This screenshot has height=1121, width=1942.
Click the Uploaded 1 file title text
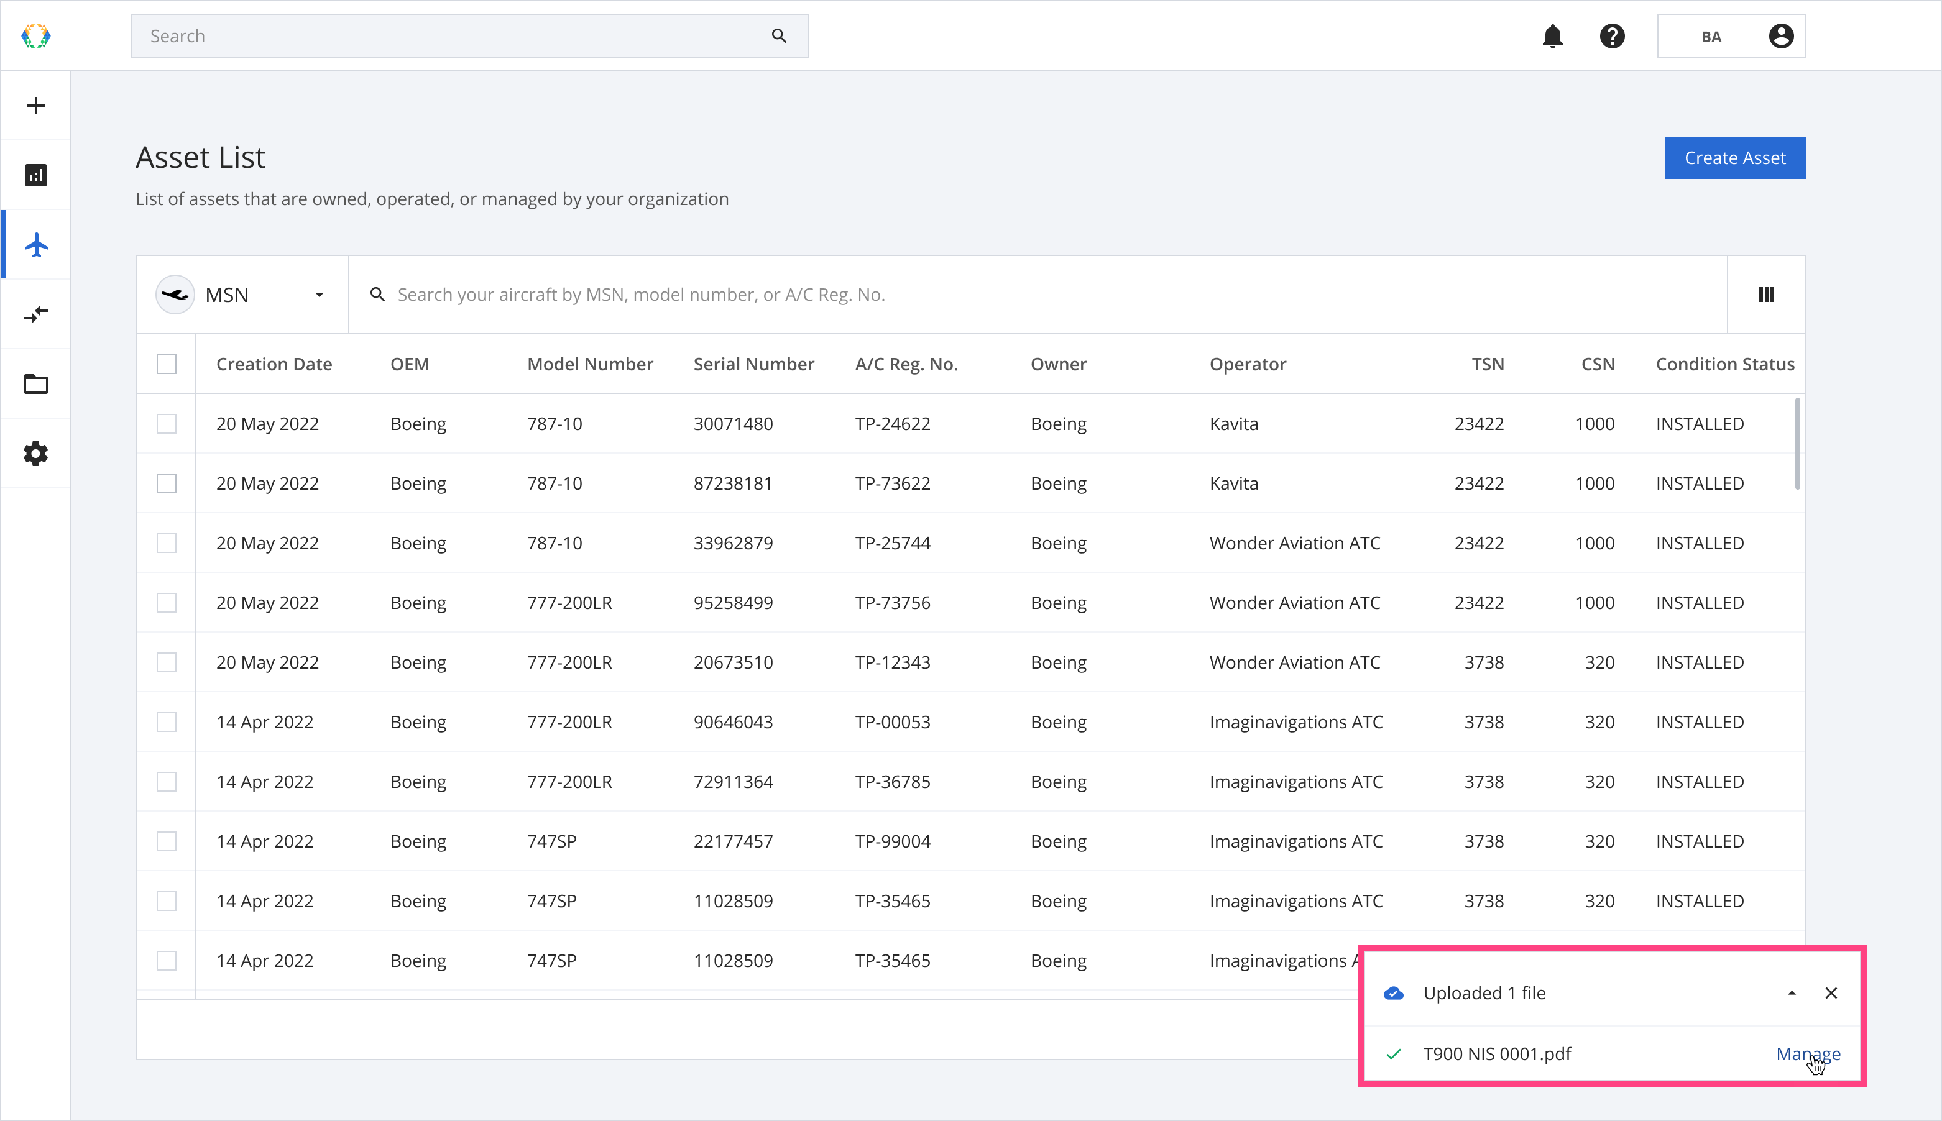[1484, 993]
